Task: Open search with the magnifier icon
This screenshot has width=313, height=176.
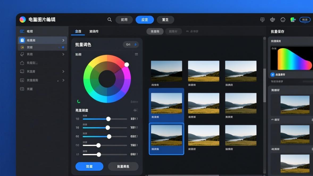Action: 109,20
